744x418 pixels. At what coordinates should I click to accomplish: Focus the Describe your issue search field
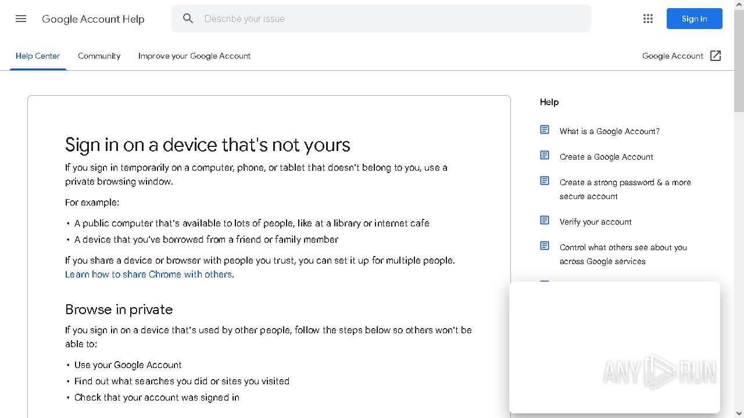coord(381,19)
